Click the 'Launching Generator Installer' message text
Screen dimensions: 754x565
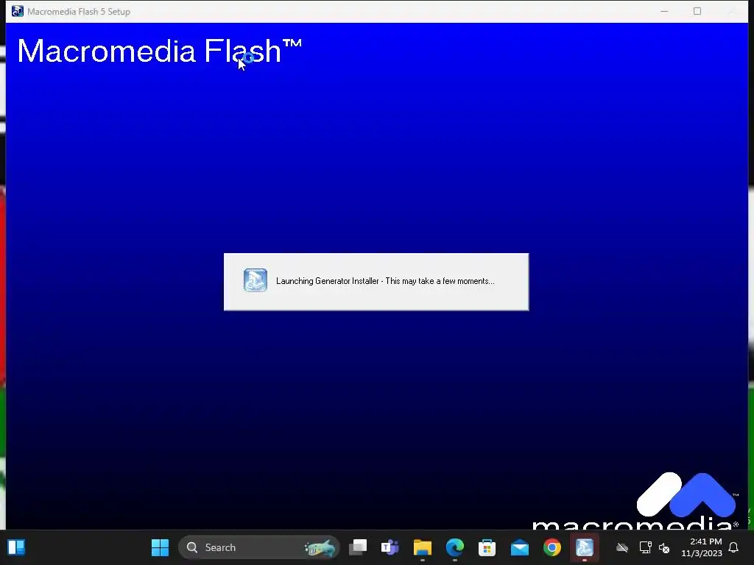(x=385, y=281)
